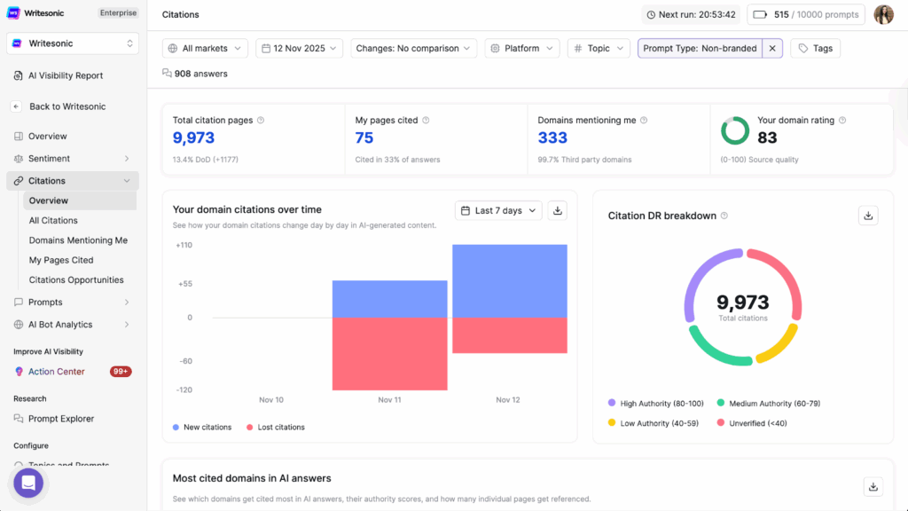Open the chat support bubble icon

[x=27, y=483]
